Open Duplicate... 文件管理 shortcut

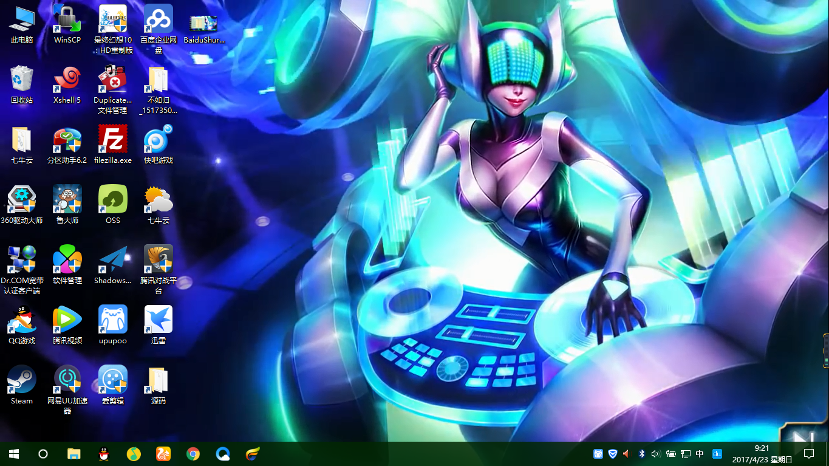point(113,89)
